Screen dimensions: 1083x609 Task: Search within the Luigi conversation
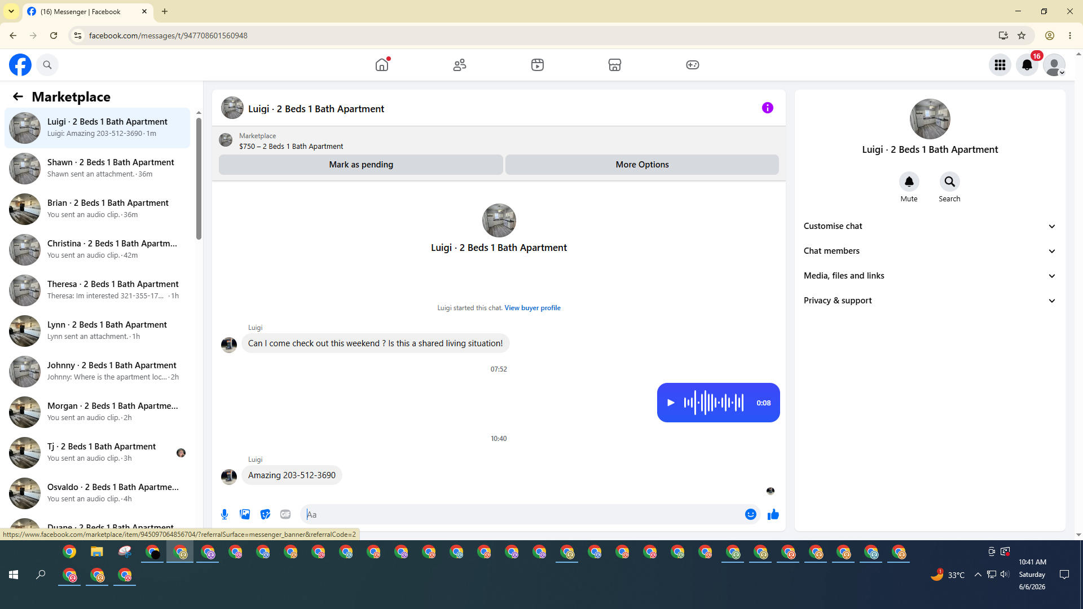point(949,182)
